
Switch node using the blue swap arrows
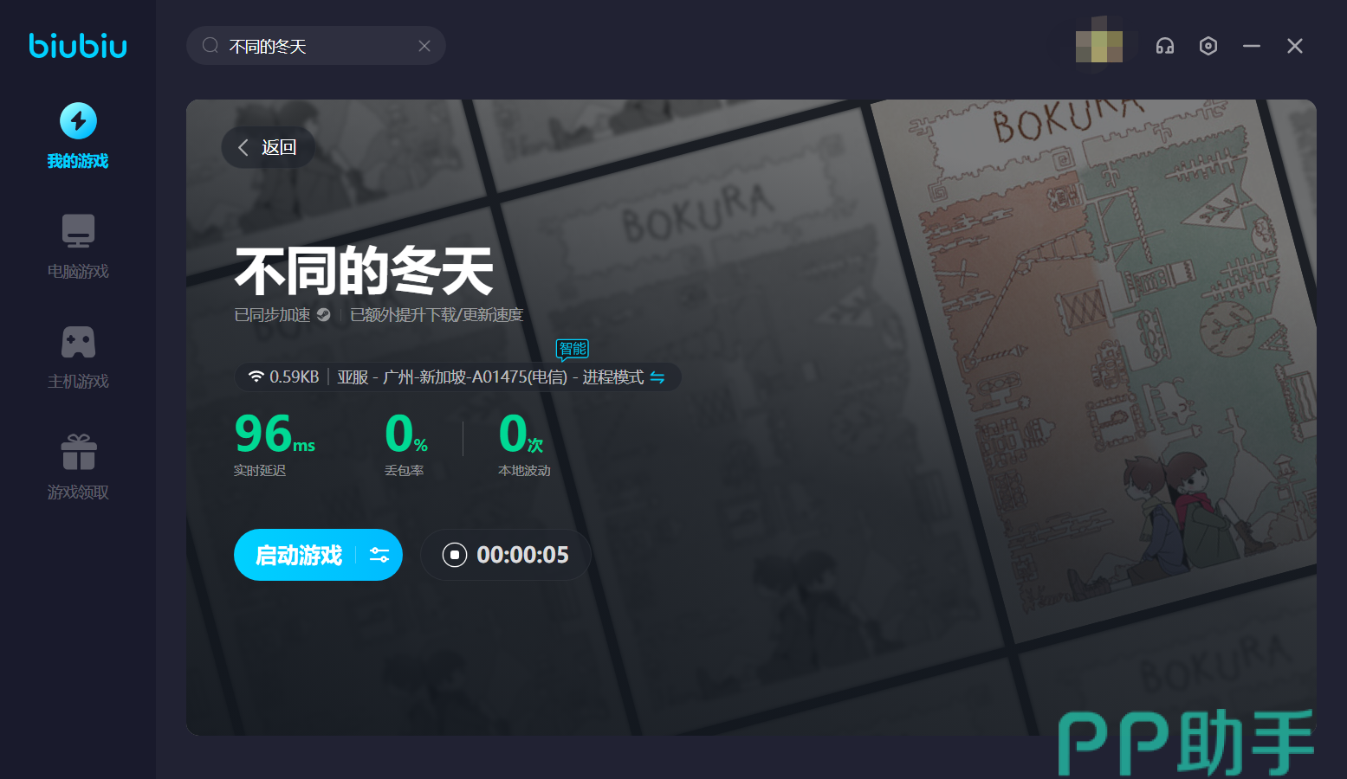pyautogui.click(x=657, y=377)
